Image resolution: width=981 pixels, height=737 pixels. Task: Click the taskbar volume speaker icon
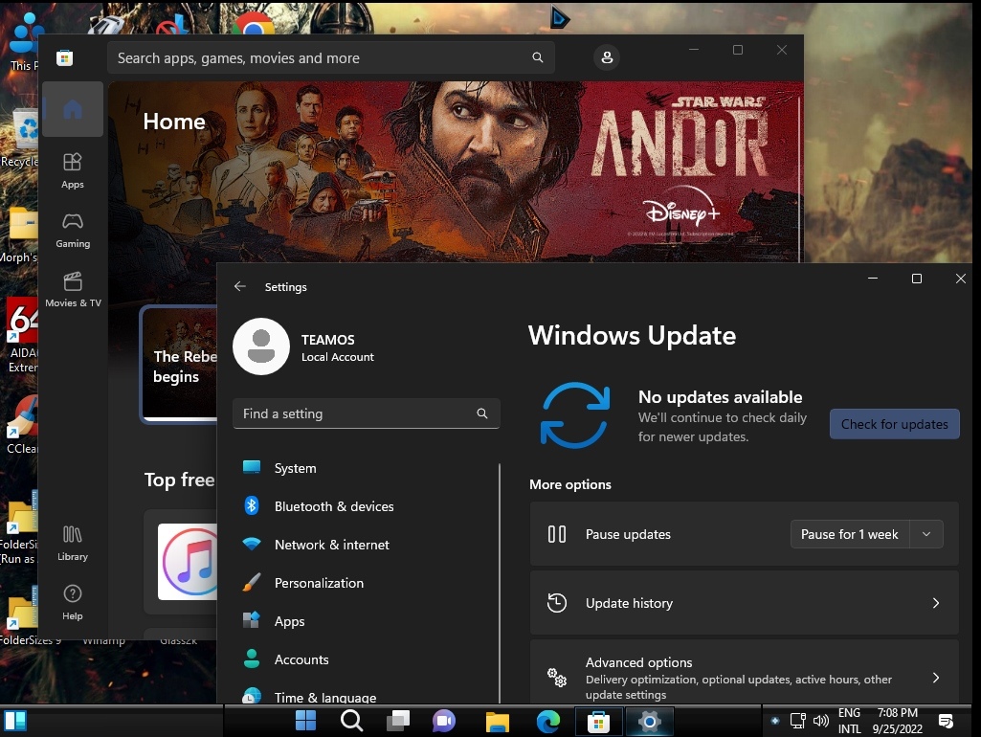(x=820, y=721)
